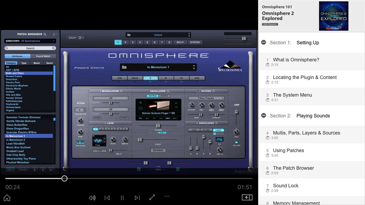The width and height of the screenshot is (365, 205).
Task: Select LFO number 3
Action: [107, 129]
